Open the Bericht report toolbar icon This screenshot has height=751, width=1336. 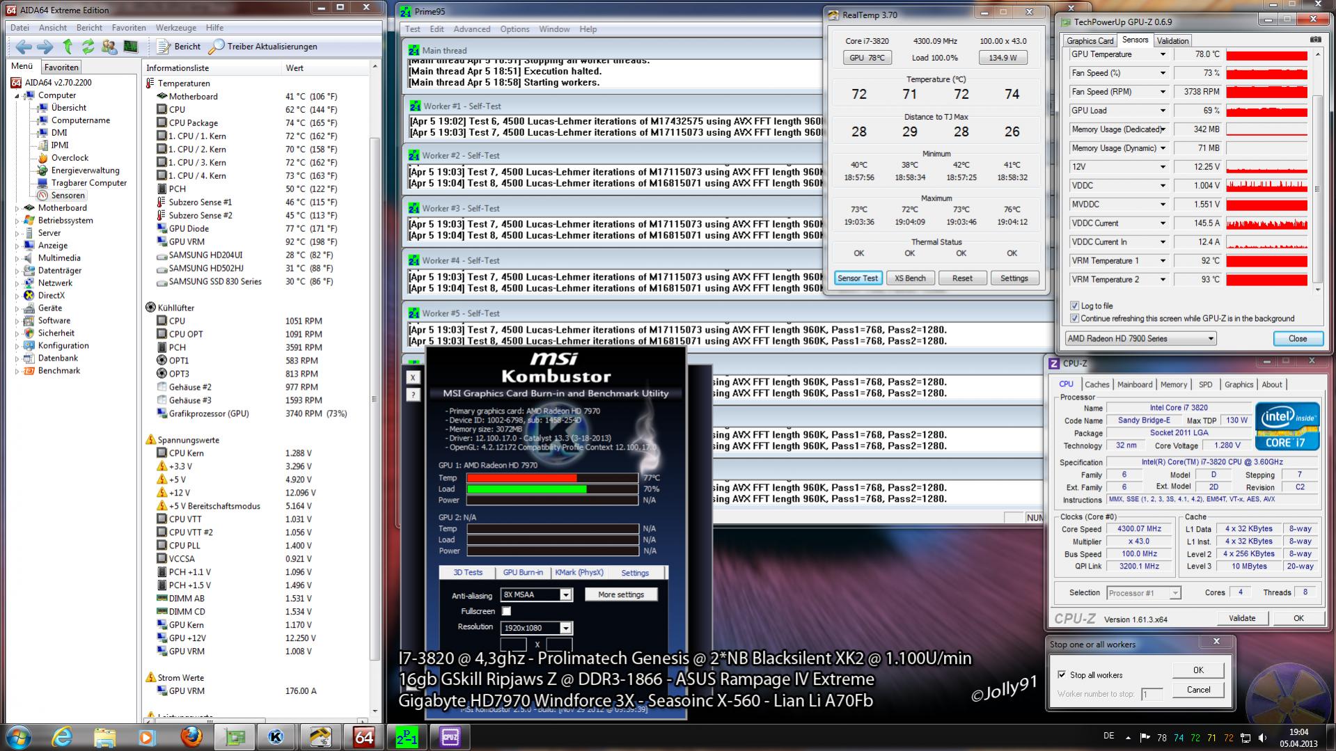pos(179,47)
